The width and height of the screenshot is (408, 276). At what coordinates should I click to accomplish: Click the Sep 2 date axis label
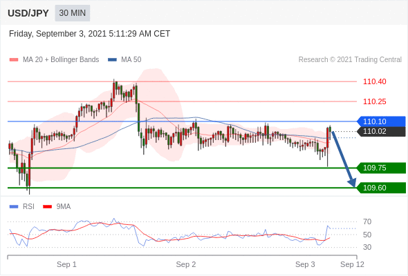(x=186, y=264)
